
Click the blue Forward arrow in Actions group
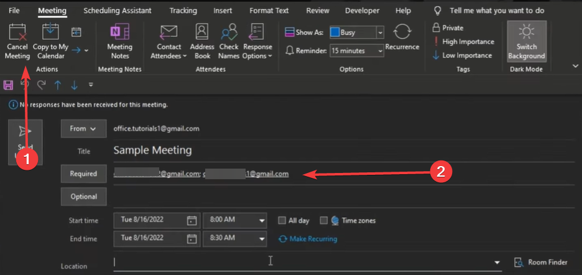pos(76,50)
